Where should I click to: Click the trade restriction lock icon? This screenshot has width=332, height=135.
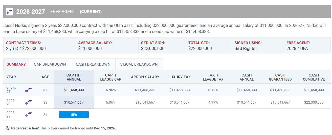[x=8, y=128]
